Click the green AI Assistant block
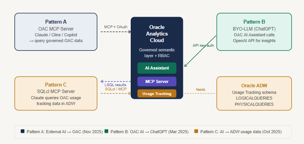This screenshot has width=304, height=144. click(x=157, y=68)
